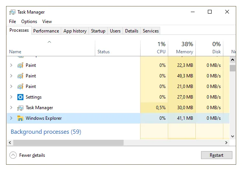The height and width of the screenshot is (170, 246).
Task: Expand the Windows Explorer process row
Action: click(x=11, y=118)
